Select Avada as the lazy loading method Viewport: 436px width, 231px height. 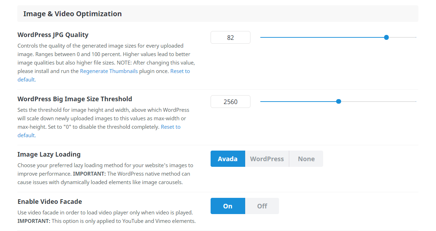[x=228, y=159]
